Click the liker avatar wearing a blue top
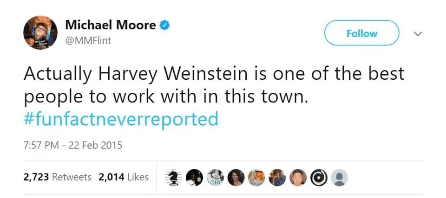The height and width of the screenshot is (198, 446). pyautogui.click(x=278, y=177)
